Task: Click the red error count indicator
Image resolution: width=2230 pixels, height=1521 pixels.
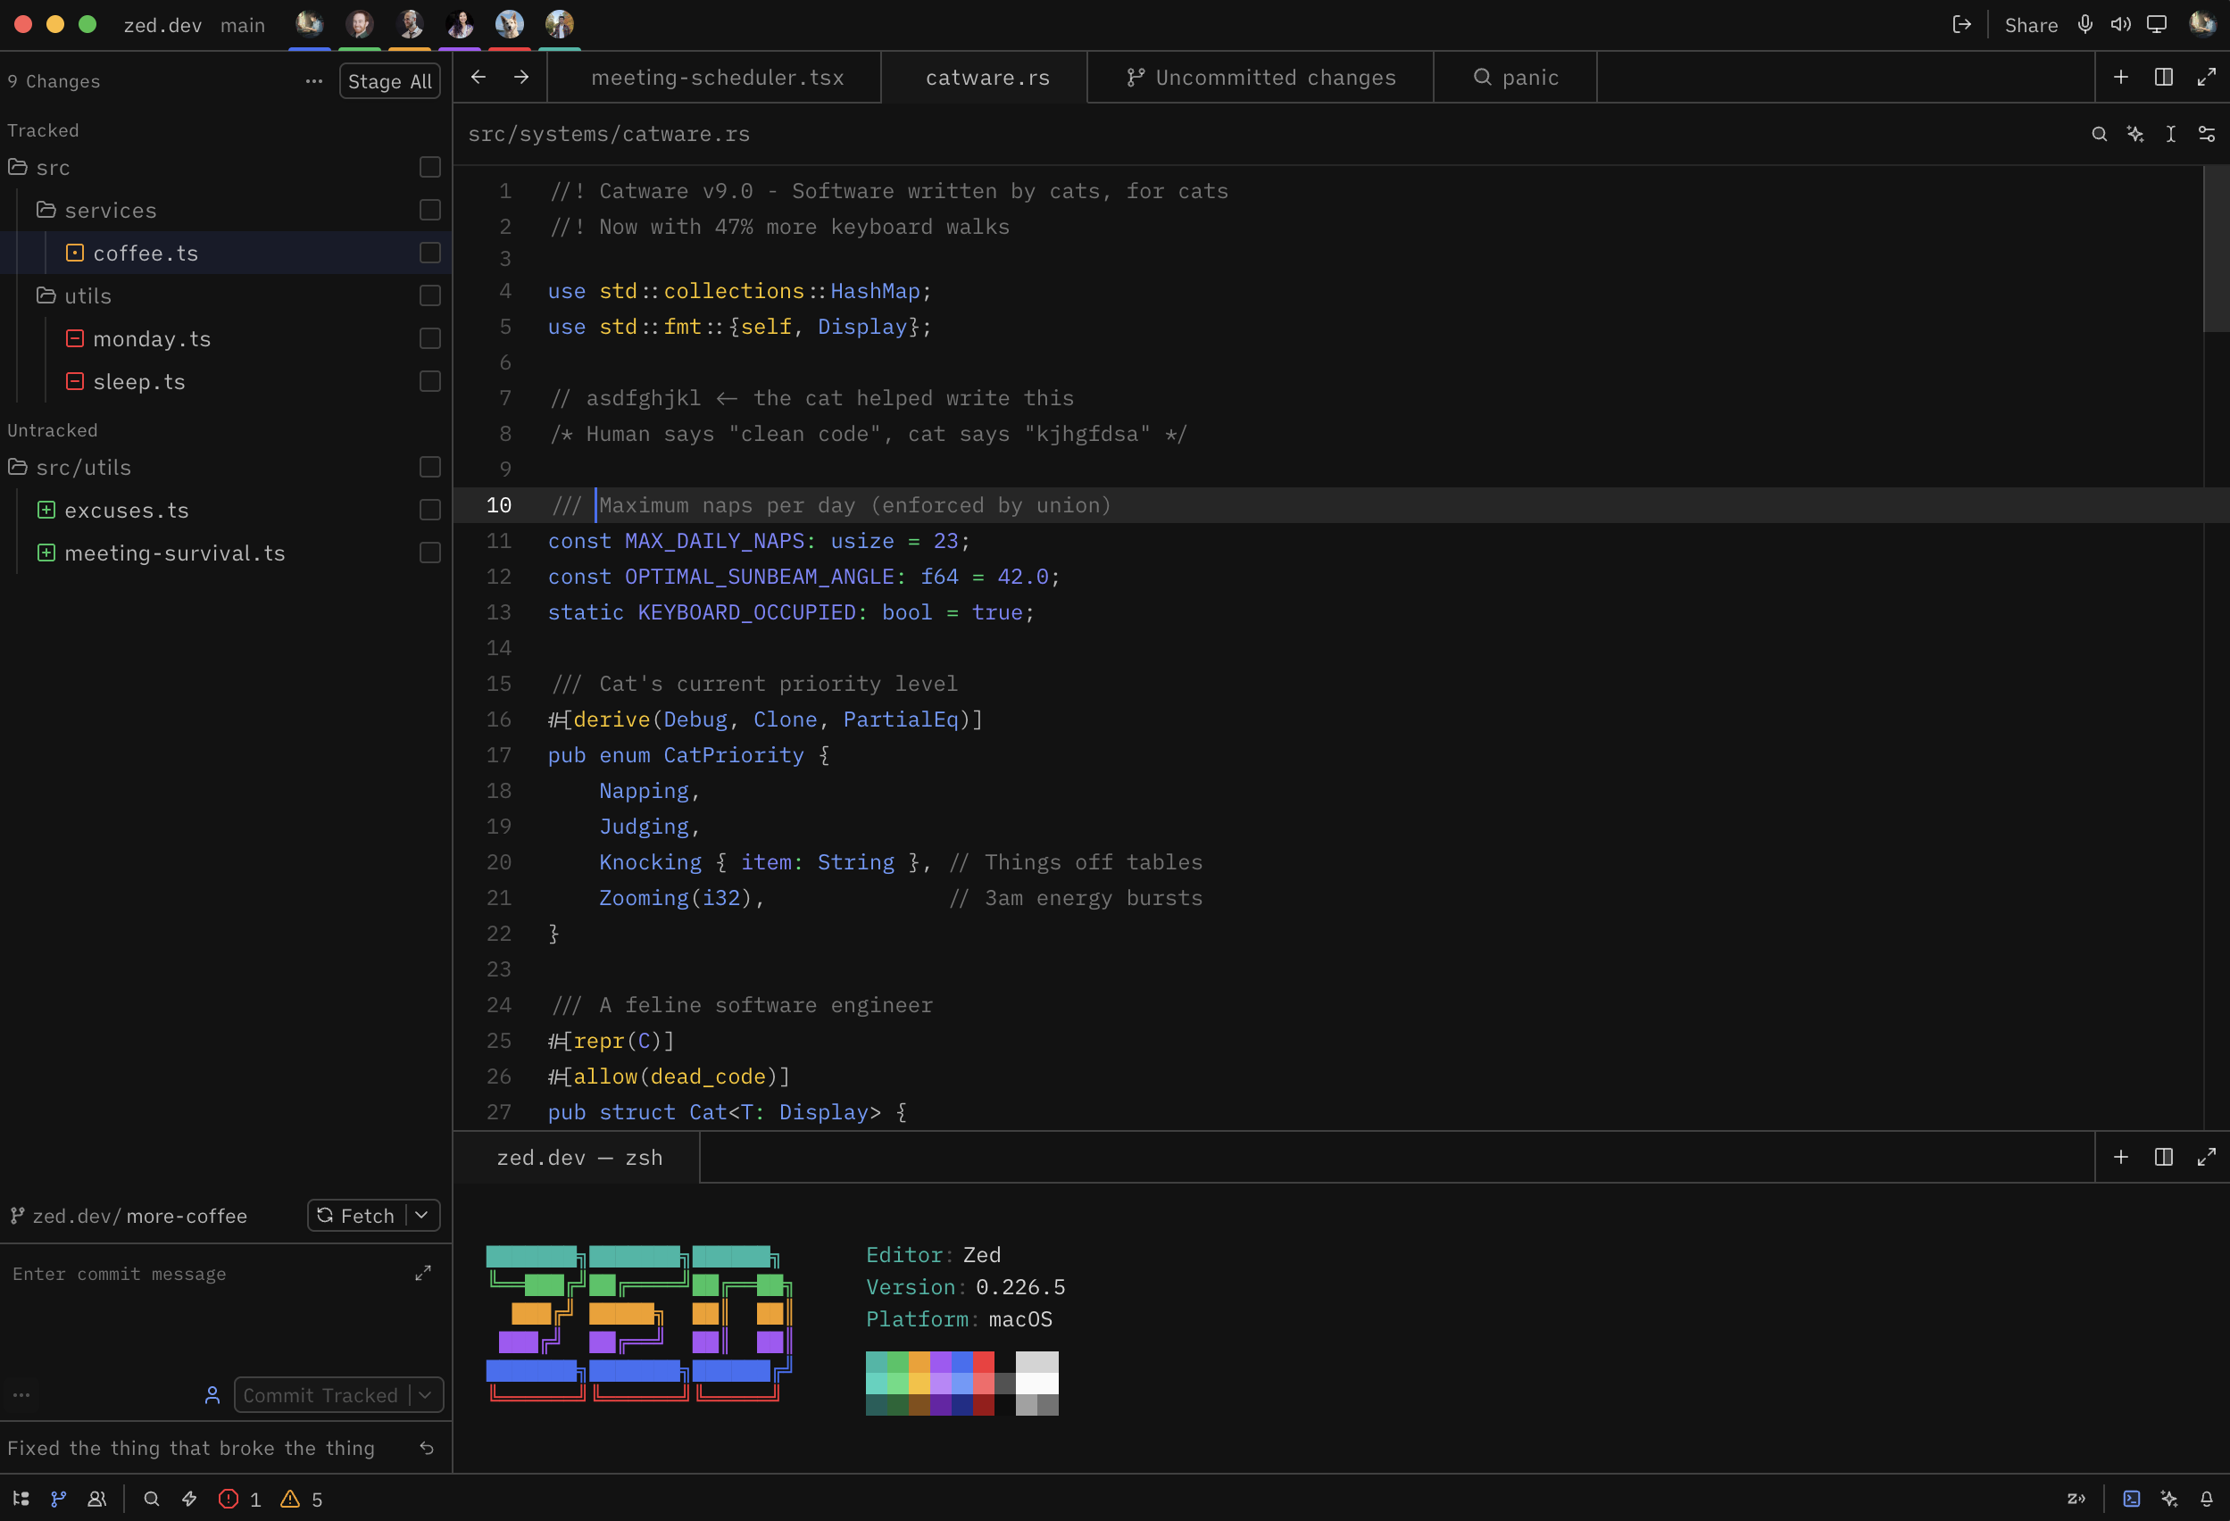Action: [240, 1498]
